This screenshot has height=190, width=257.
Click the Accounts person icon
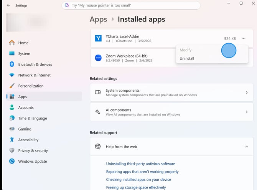click(12, 107)
